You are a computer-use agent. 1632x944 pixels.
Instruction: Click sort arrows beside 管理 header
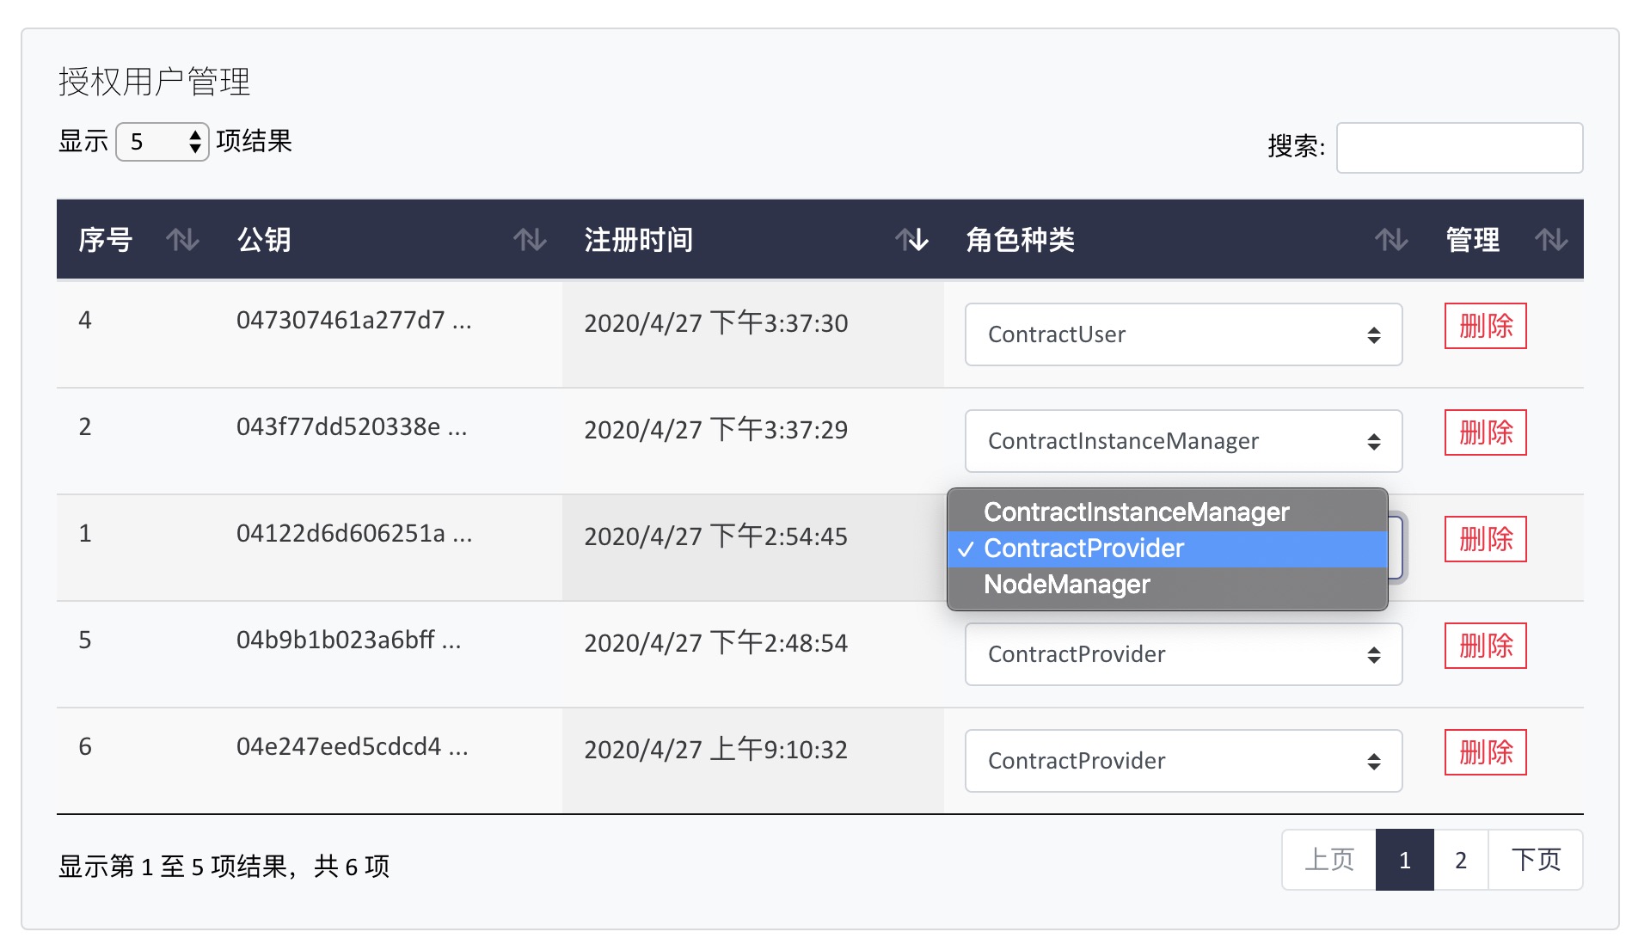coord(1551,240)
